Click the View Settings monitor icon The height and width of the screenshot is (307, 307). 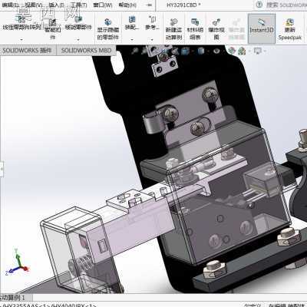pyautogui.click(x=257, y=51)
